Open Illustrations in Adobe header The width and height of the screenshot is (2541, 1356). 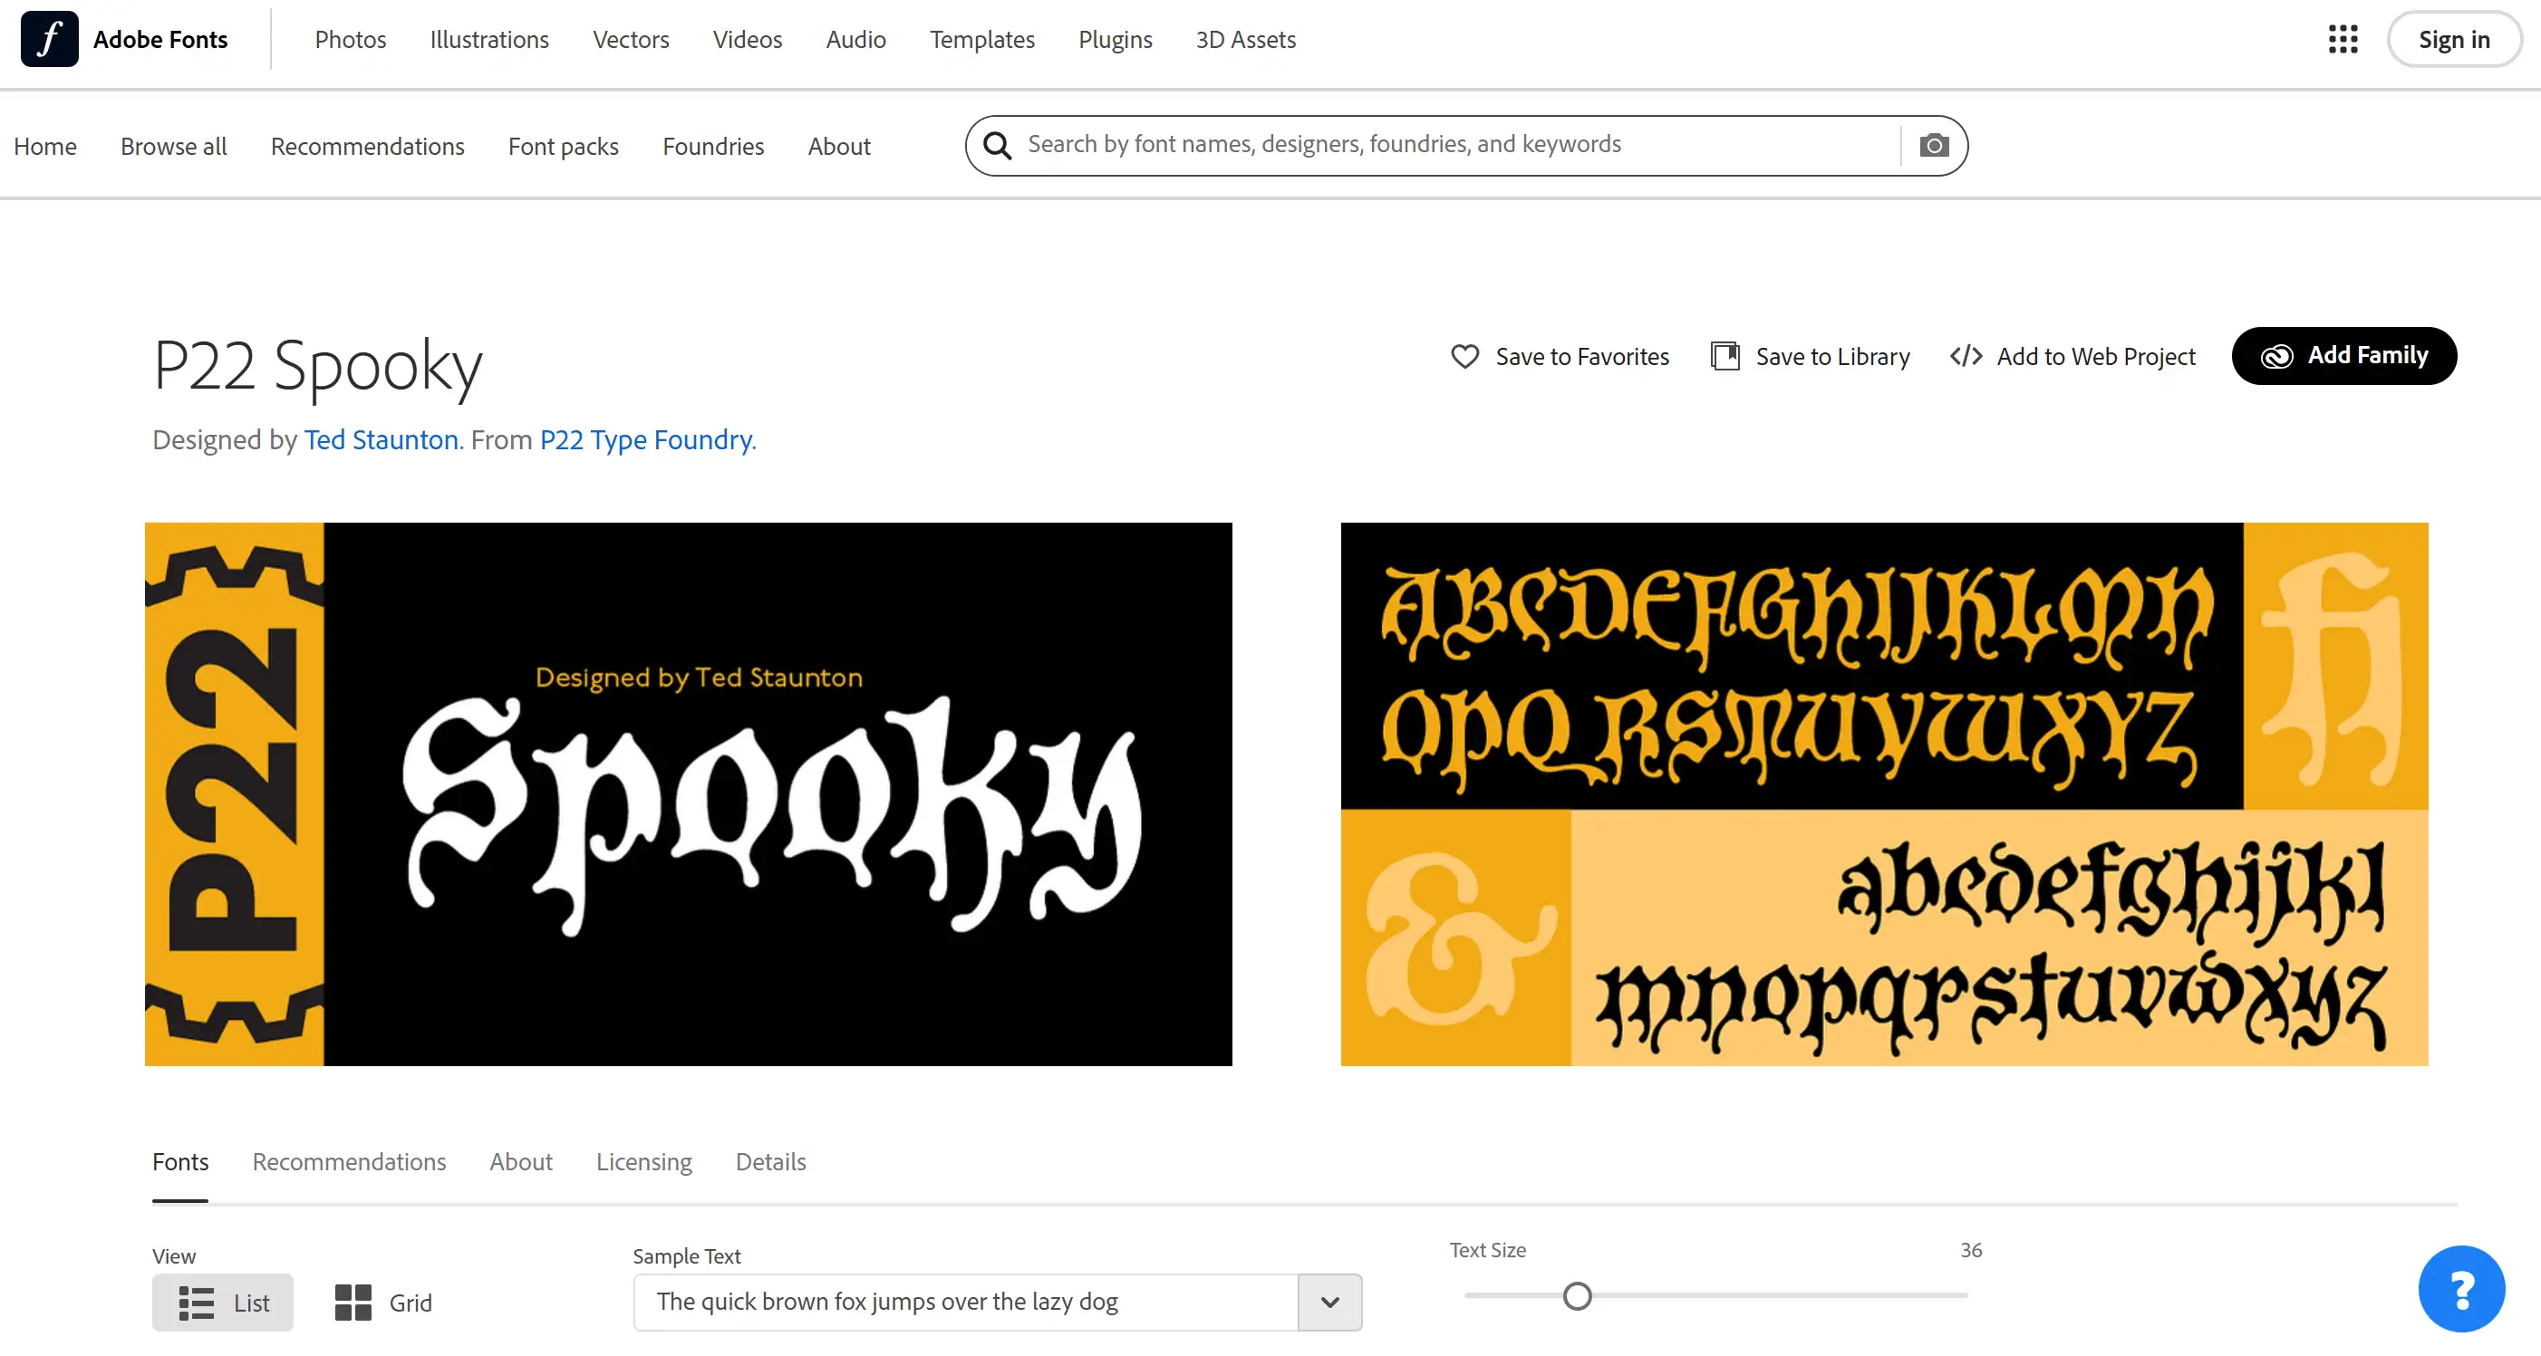[489, 40]
